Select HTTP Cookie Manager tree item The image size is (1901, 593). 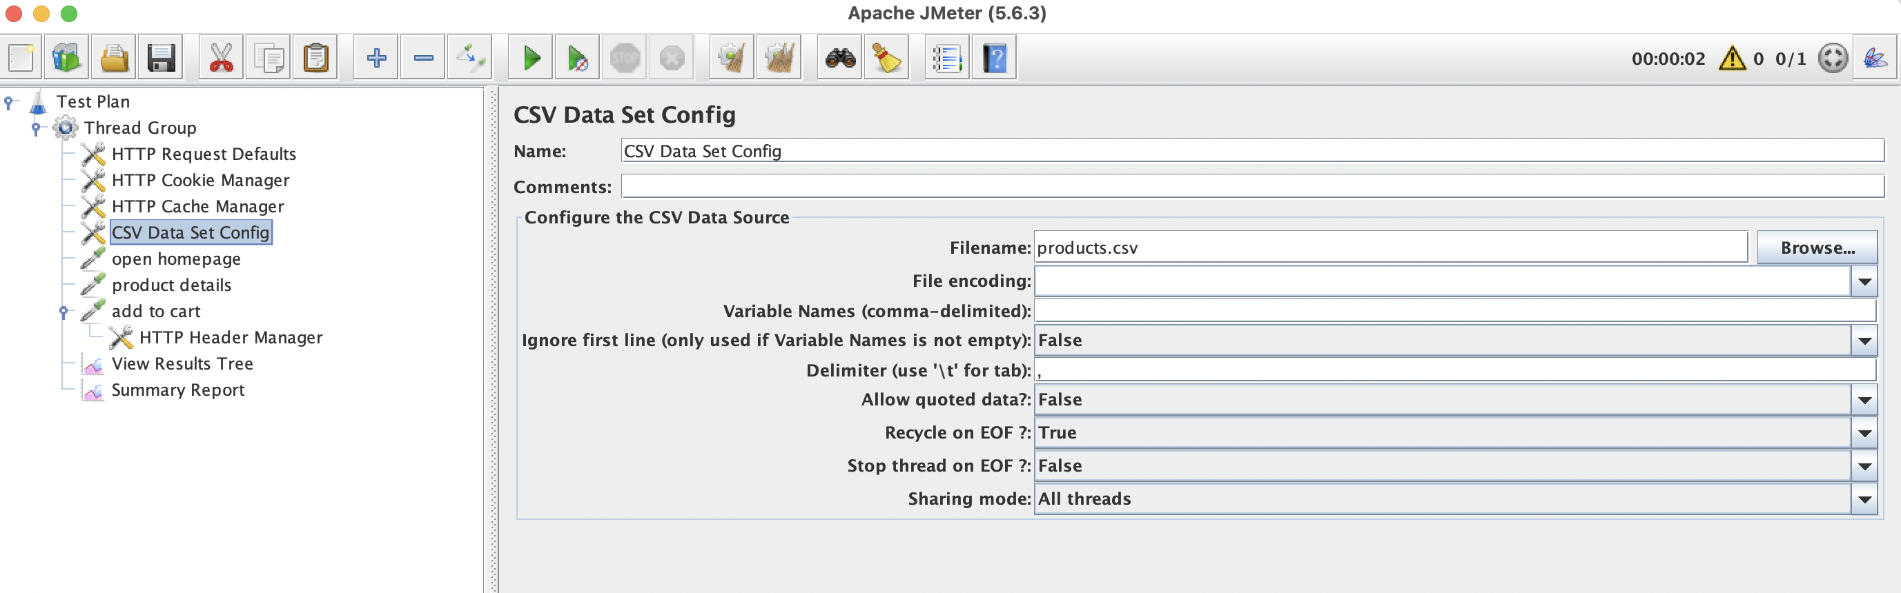(x=201, y=181)
